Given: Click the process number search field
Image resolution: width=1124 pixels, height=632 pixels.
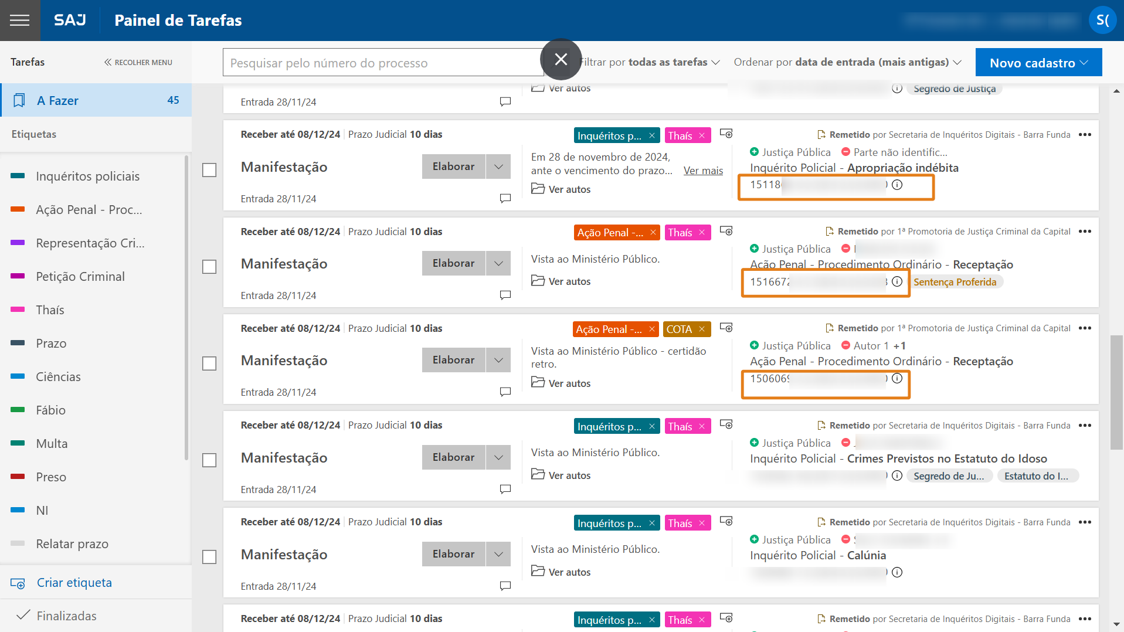Looking at the screenshot, I should point(381,63).
